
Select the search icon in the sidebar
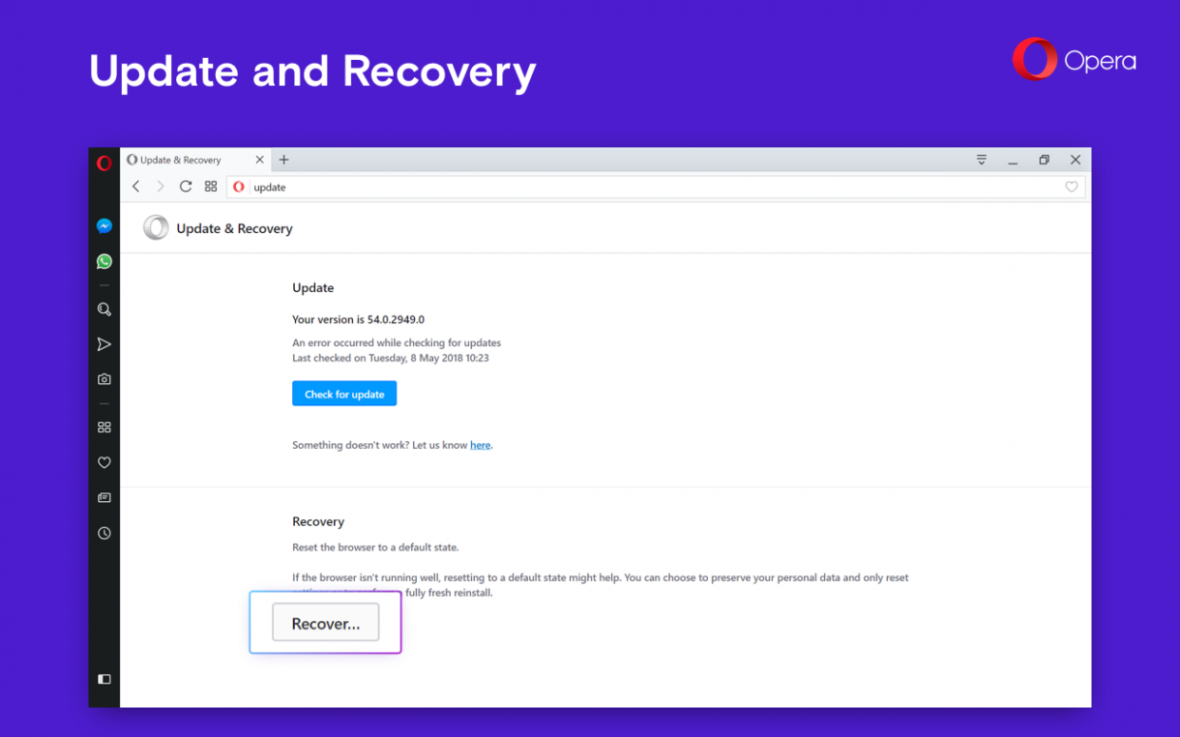[x=104, y=309]
